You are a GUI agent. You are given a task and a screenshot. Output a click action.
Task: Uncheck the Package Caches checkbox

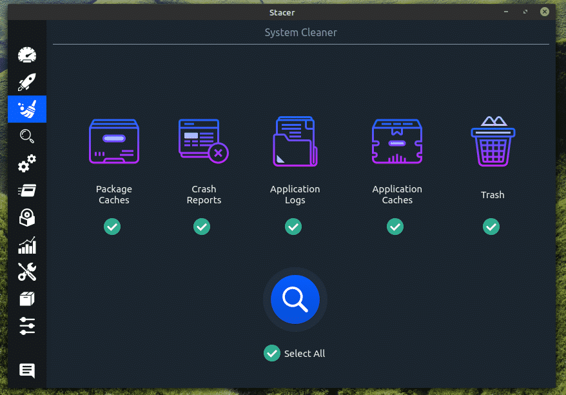click(x=112, y=227)
